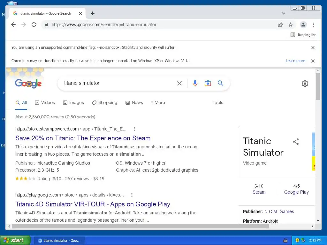Screen dimensions: 327x245
Task: Click the Google doodle logo
Action: (28, 84)
